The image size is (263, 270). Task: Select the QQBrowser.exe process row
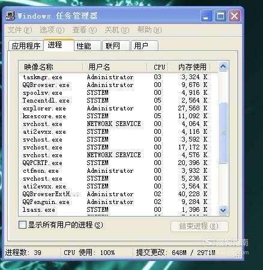[118, 85]
